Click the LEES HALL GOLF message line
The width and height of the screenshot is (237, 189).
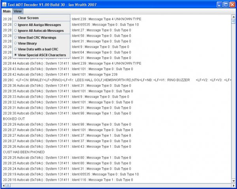pyautogui.click(x=117, y=80)
